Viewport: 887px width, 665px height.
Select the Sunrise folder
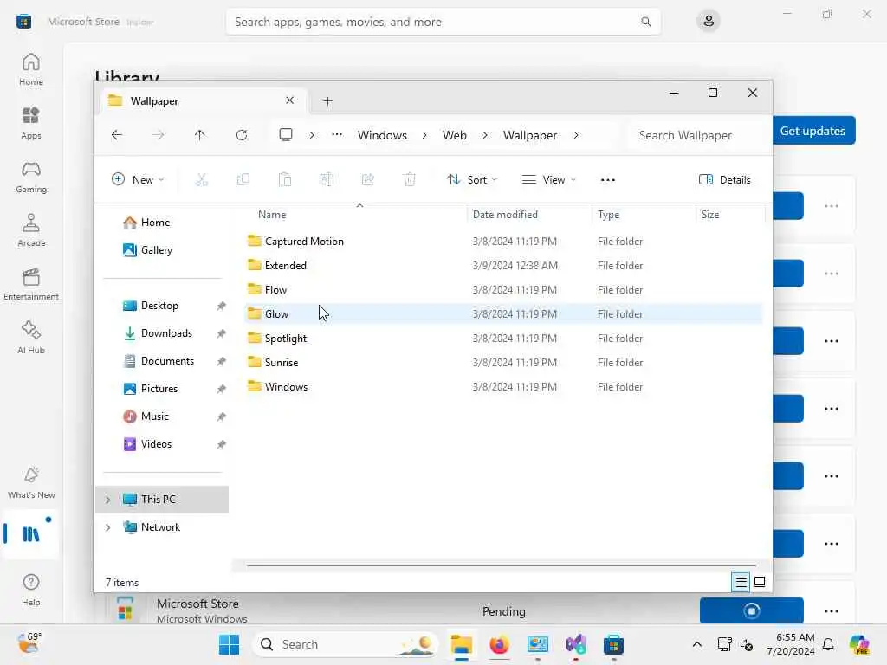point(503,363)
